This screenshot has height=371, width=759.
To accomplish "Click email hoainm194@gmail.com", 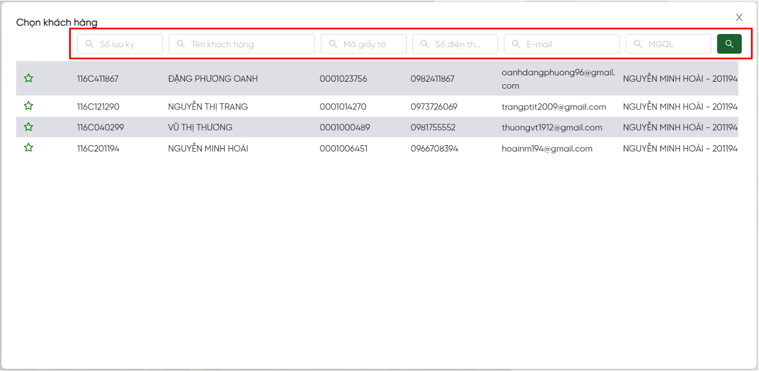I will [547, 149].
